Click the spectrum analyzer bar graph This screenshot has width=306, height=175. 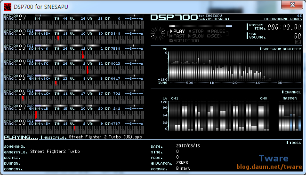click(x=235, y=67)
